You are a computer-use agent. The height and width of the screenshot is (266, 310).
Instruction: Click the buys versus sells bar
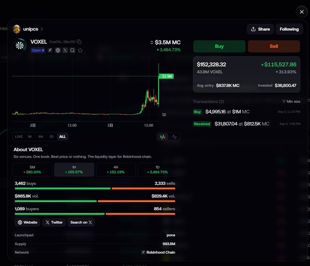pos(95,189)
